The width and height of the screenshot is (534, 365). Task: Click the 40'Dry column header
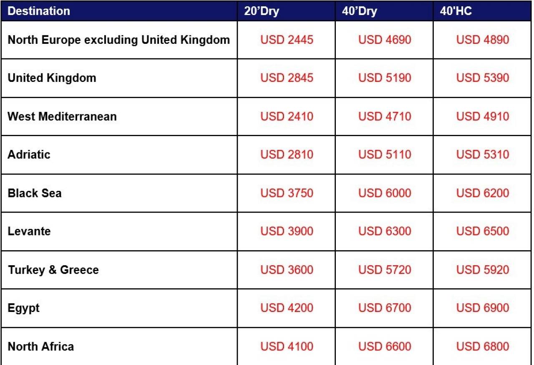359,11
